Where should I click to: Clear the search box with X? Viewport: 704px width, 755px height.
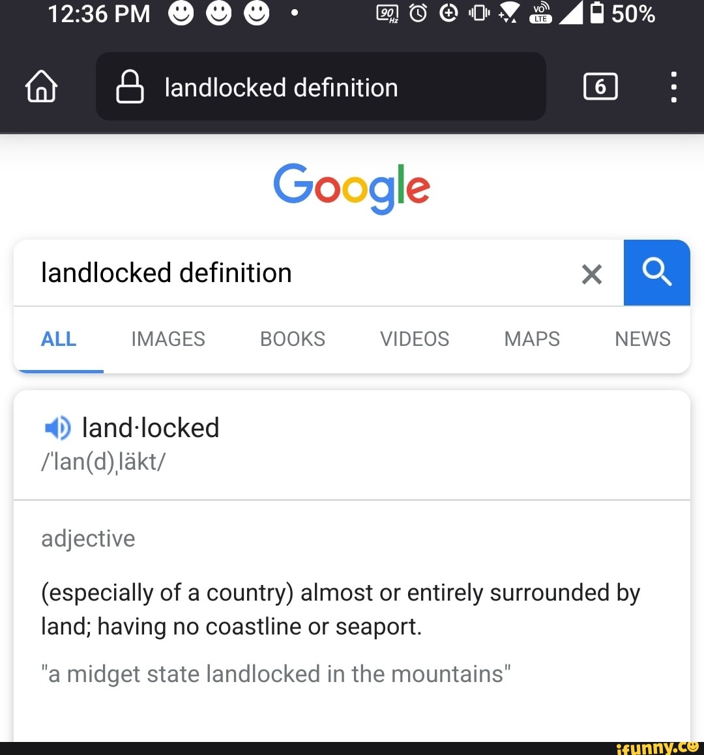tap(591, 274)
